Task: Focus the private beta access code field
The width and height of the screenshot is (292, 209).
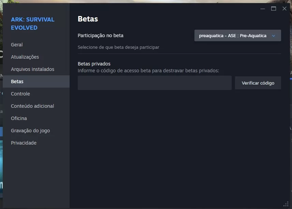Action: click(155, 83)
